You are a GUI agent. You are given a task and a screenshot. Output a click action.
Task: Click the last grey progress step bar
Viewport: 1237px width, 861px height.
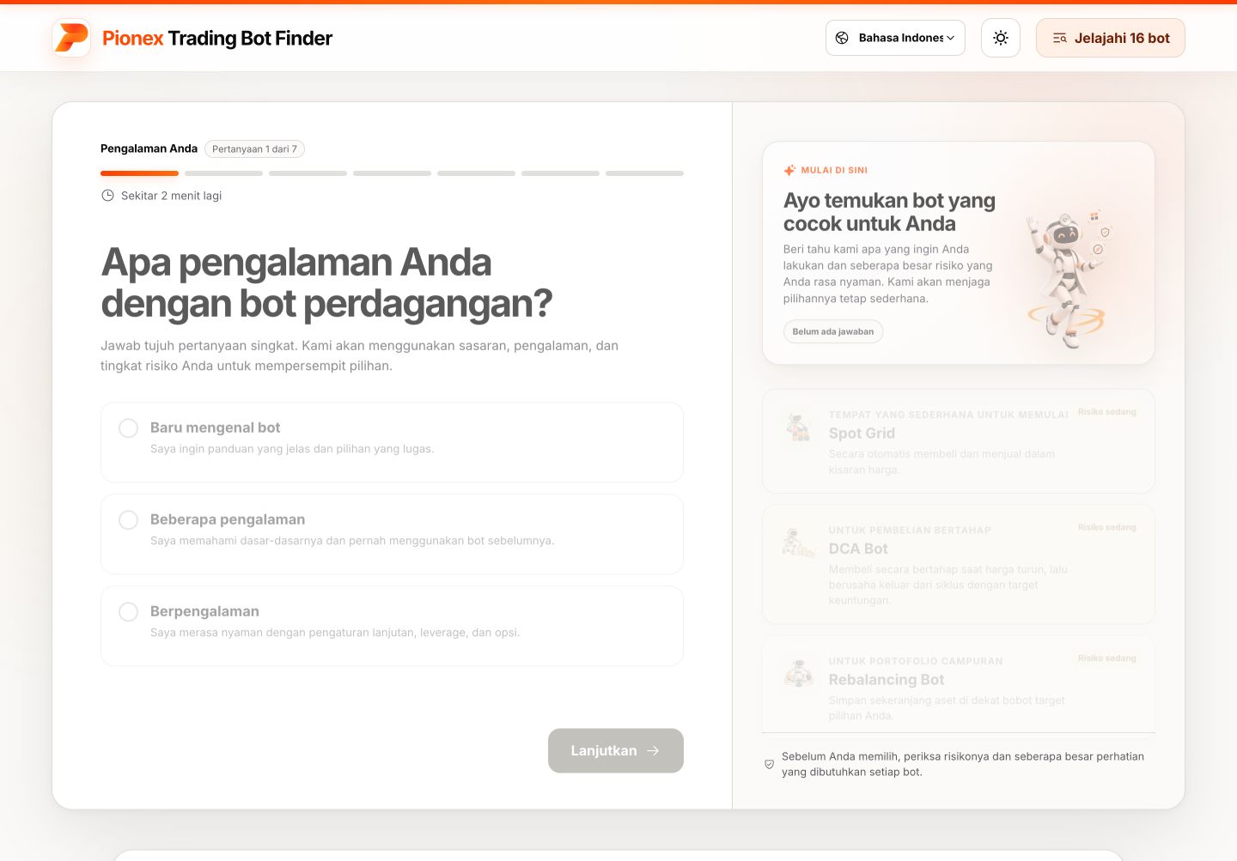pos(644,173)
